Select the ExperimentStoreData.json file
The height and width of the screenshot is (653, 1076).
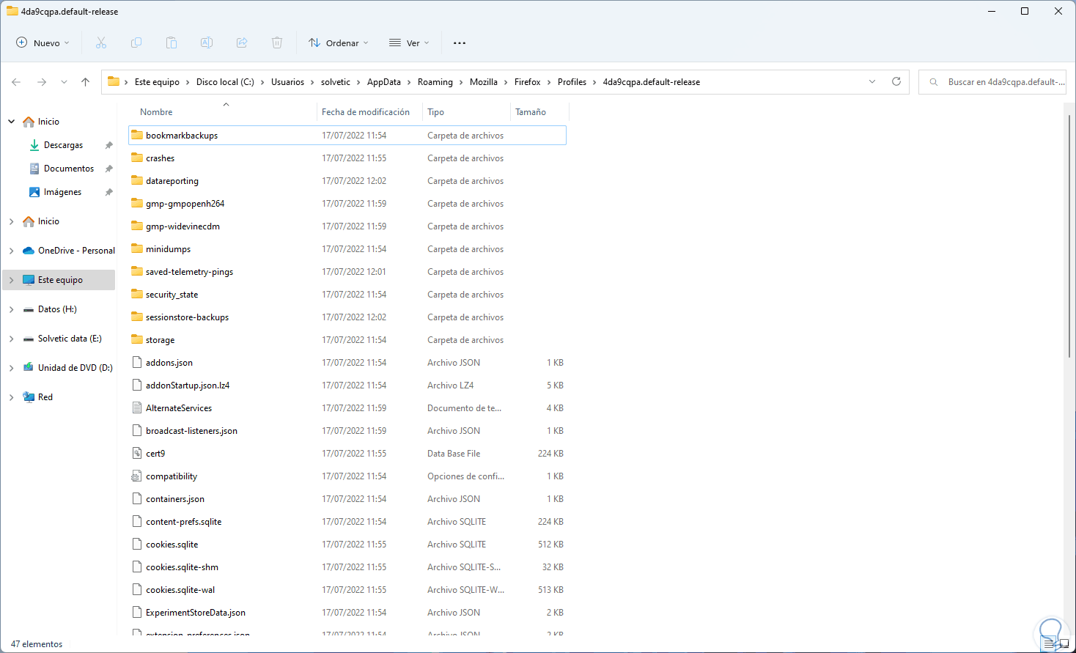tap(347, 612)
